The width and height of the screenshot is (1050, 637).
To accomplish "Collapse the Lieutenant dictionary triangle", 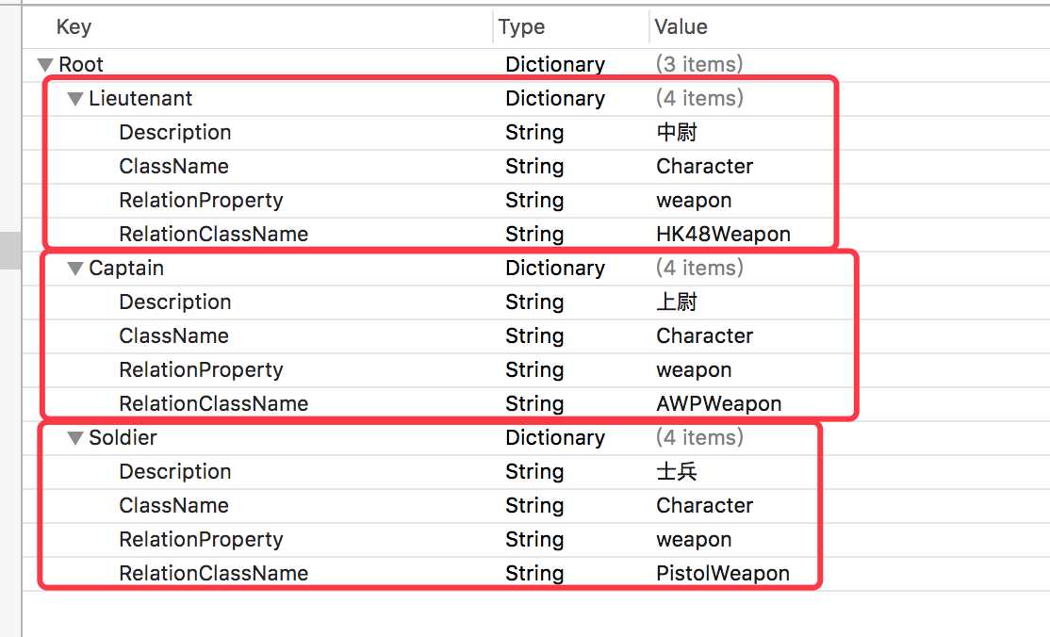I will click(x=75, y=99).
